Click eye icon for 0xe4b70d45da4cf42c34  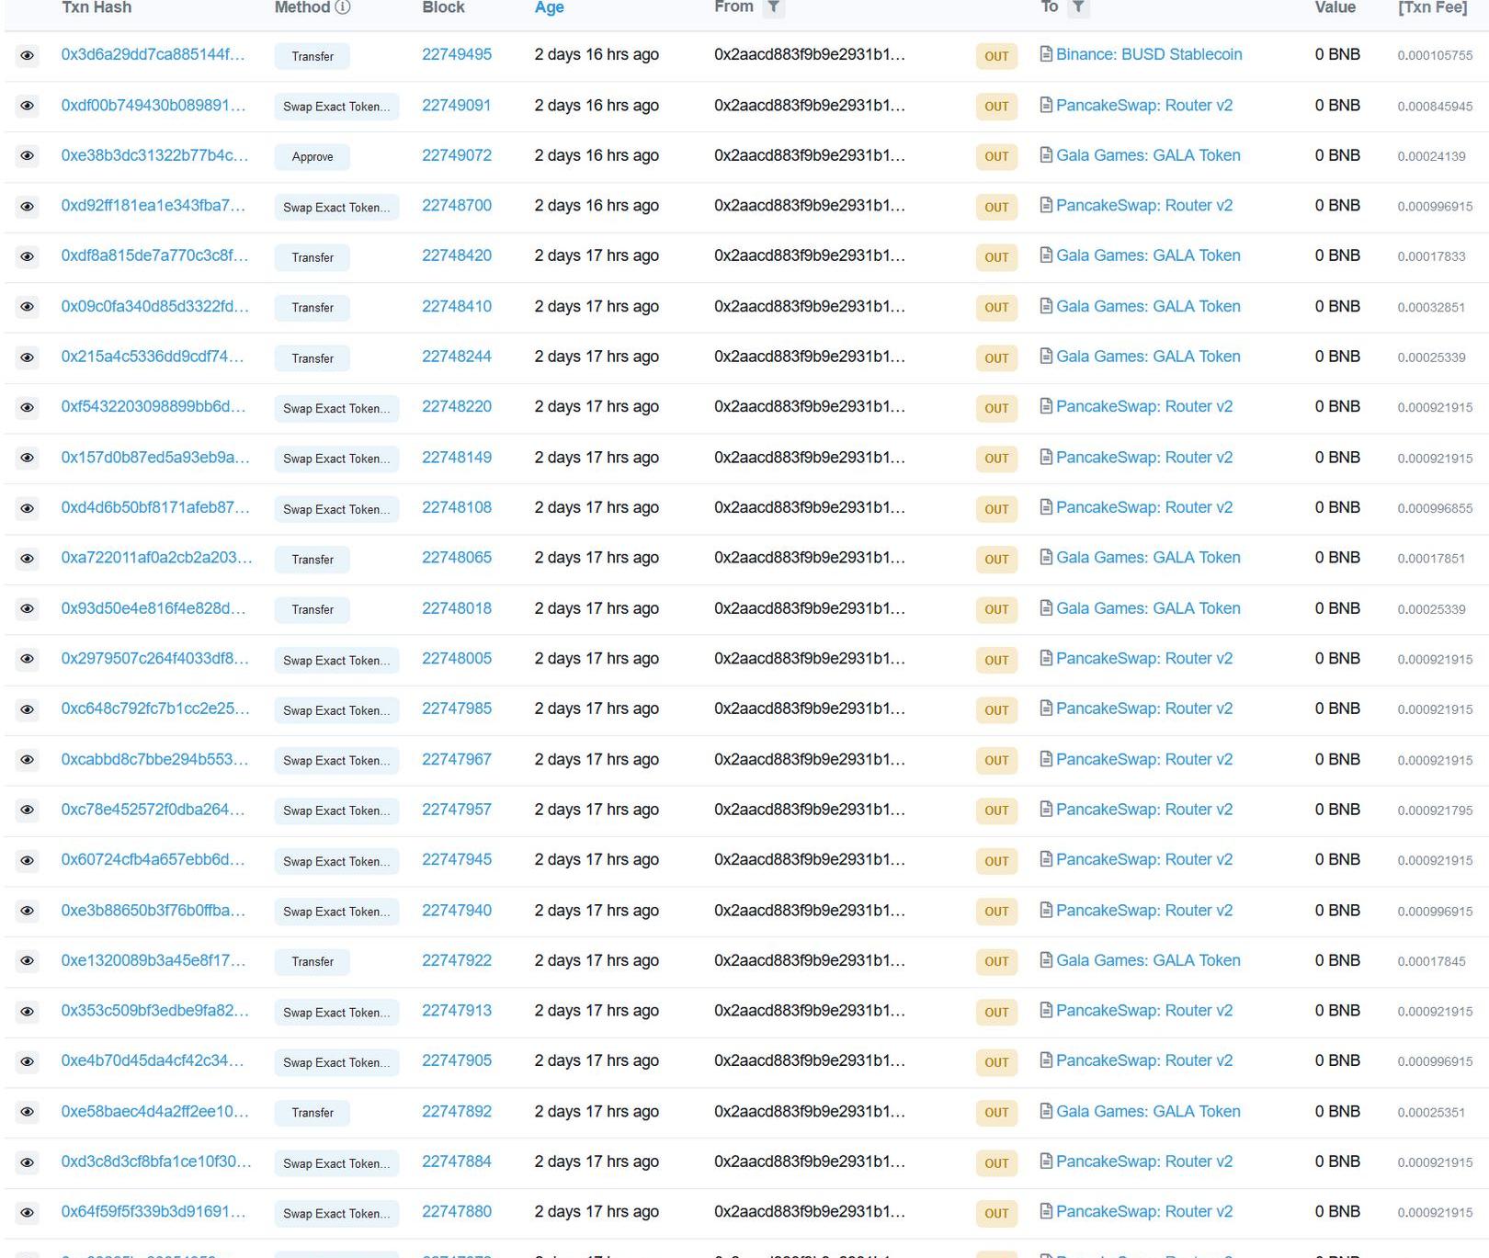click(28, 1062)
